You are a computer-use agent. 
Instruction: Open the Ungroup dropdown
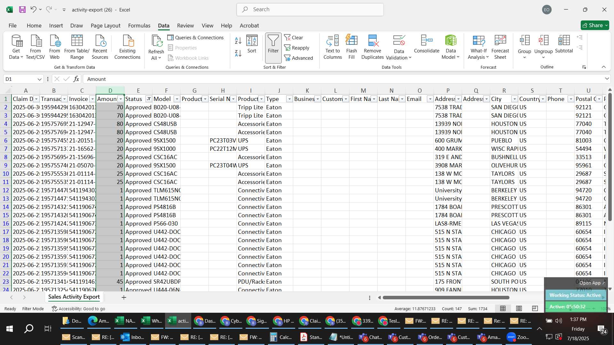tap(543, 57)
